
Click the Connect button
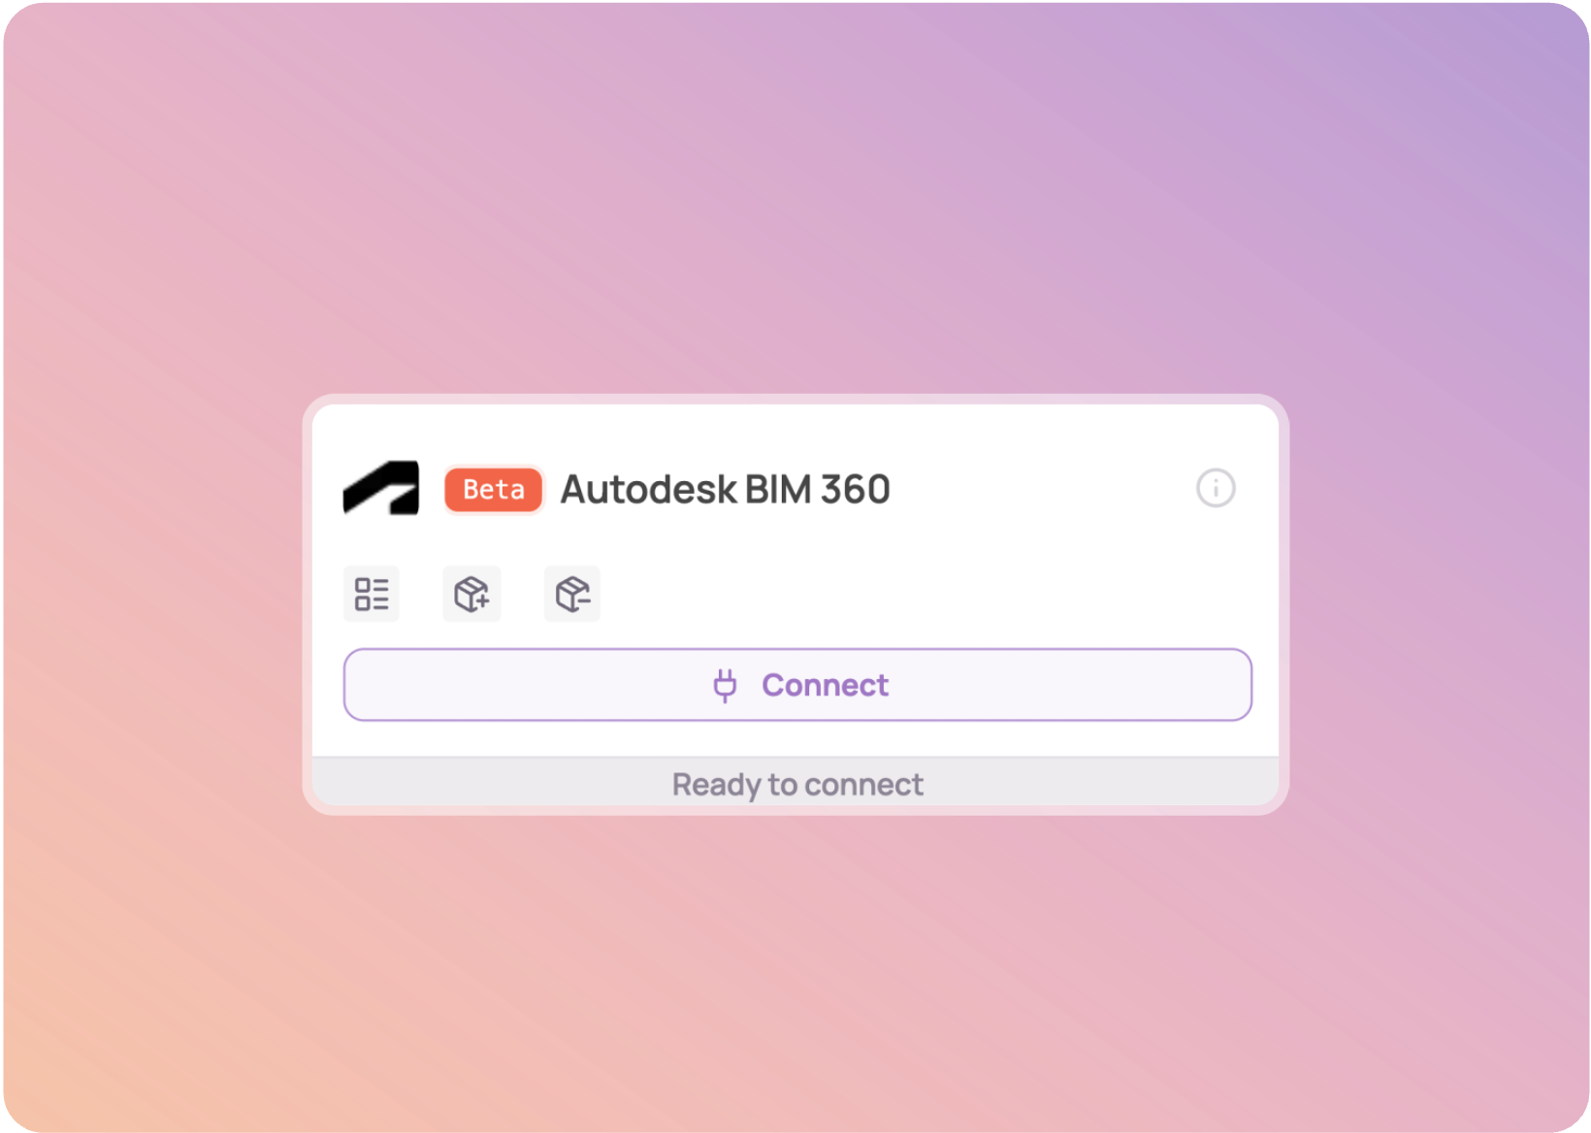[797, 685]
